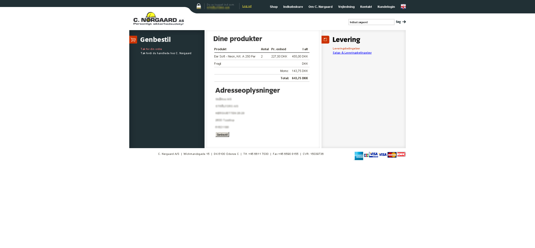Viewport: 535px width, 248px height.
Task: Click the C. Nørgaard helmet logo
Action: tap(158, 19)
